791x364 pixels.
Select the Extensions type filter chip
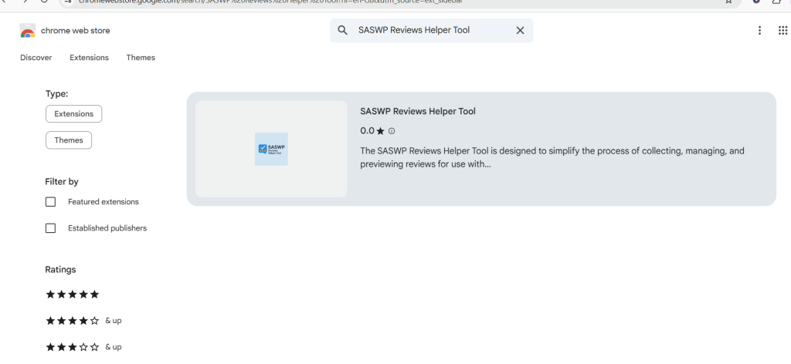point(73,114)
